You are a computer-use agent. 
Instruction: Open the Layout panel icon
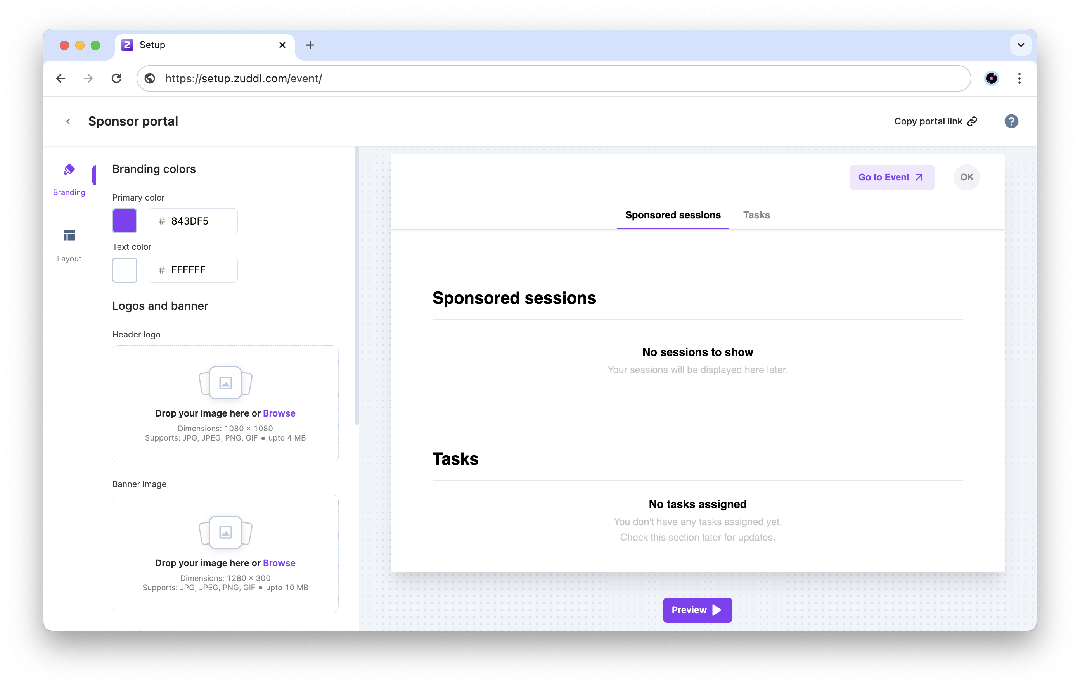click(x=69, y=235)
